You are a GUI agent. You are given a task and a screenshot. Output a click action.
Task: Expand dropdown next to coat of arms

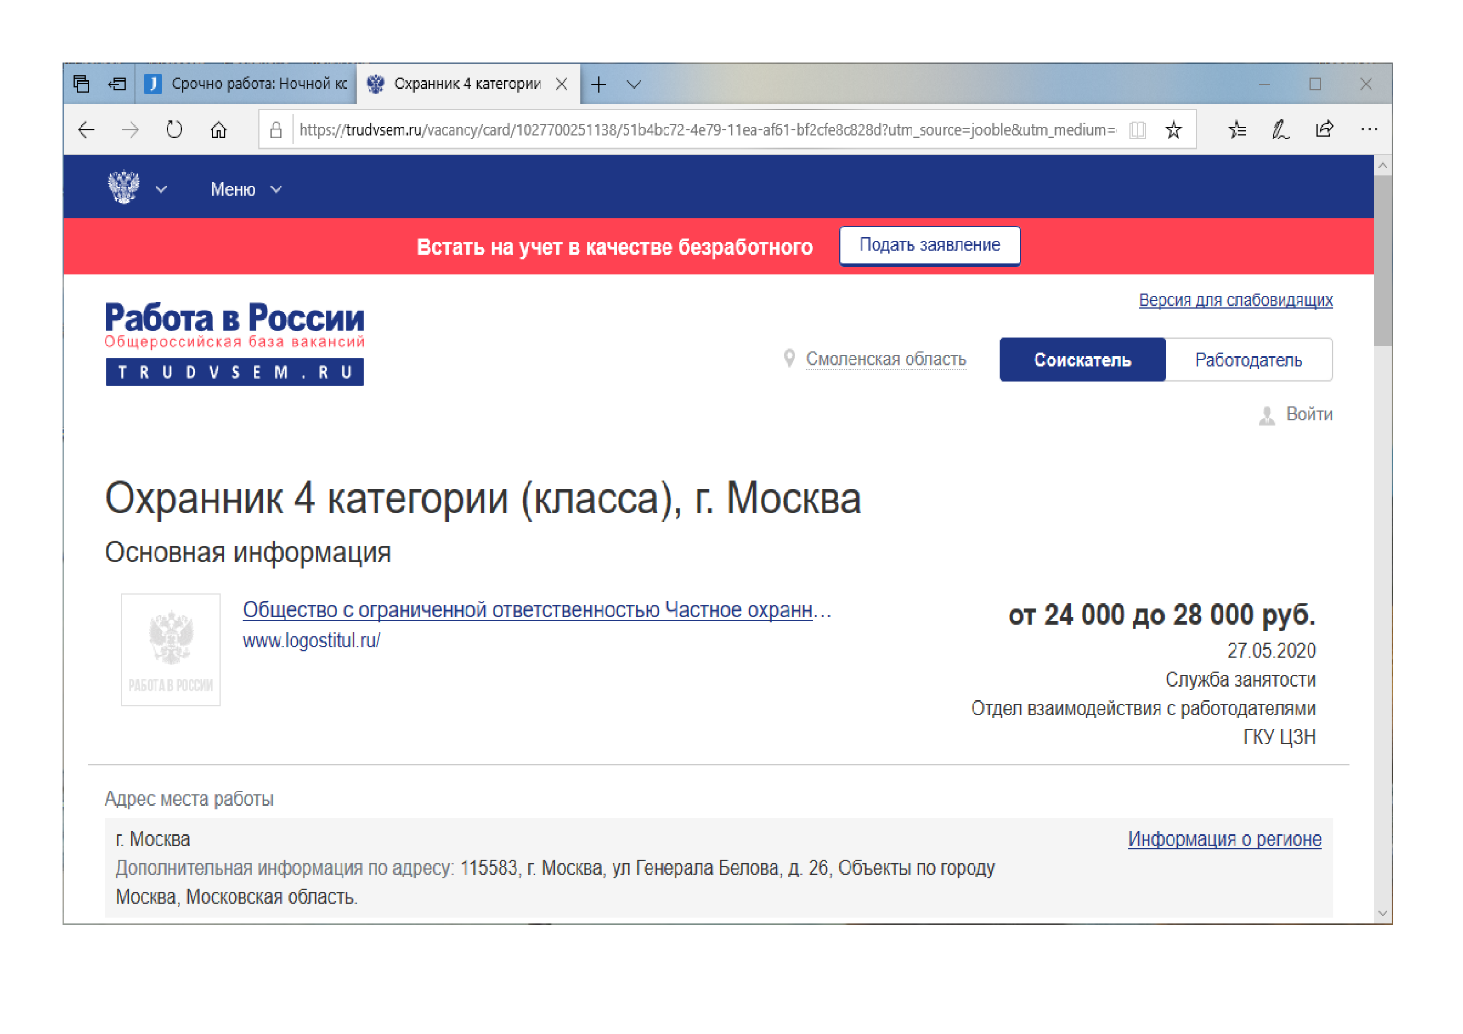pos(161,189)
